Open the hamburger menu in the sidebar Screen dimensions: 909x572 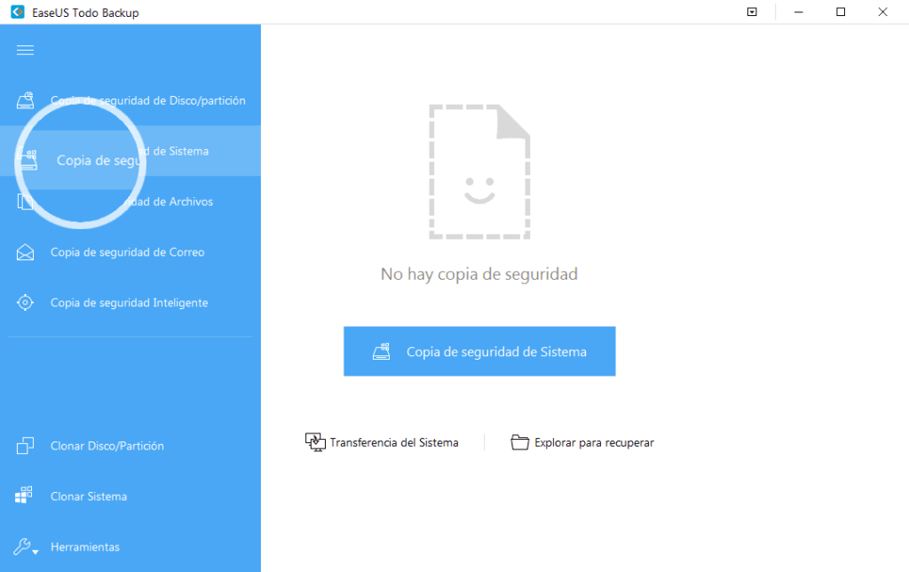coord(25,50)
